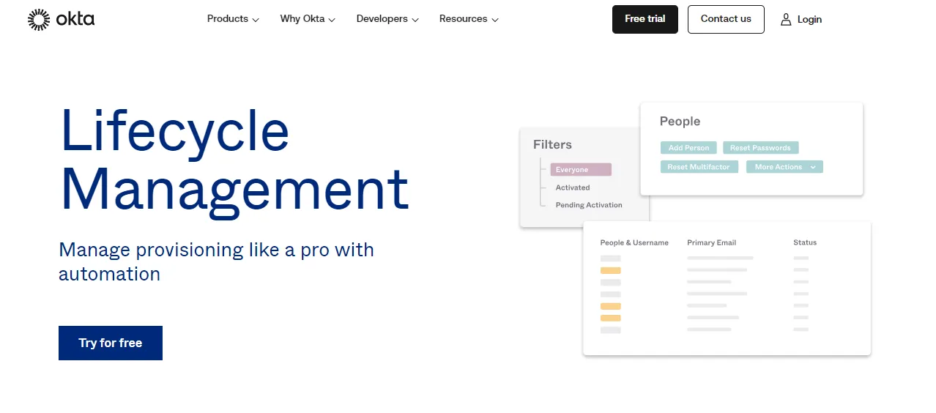Image resolution: width=936 pixels, height=413 pixels.
Task: Click the Okta logo
Action: (61, 20)
